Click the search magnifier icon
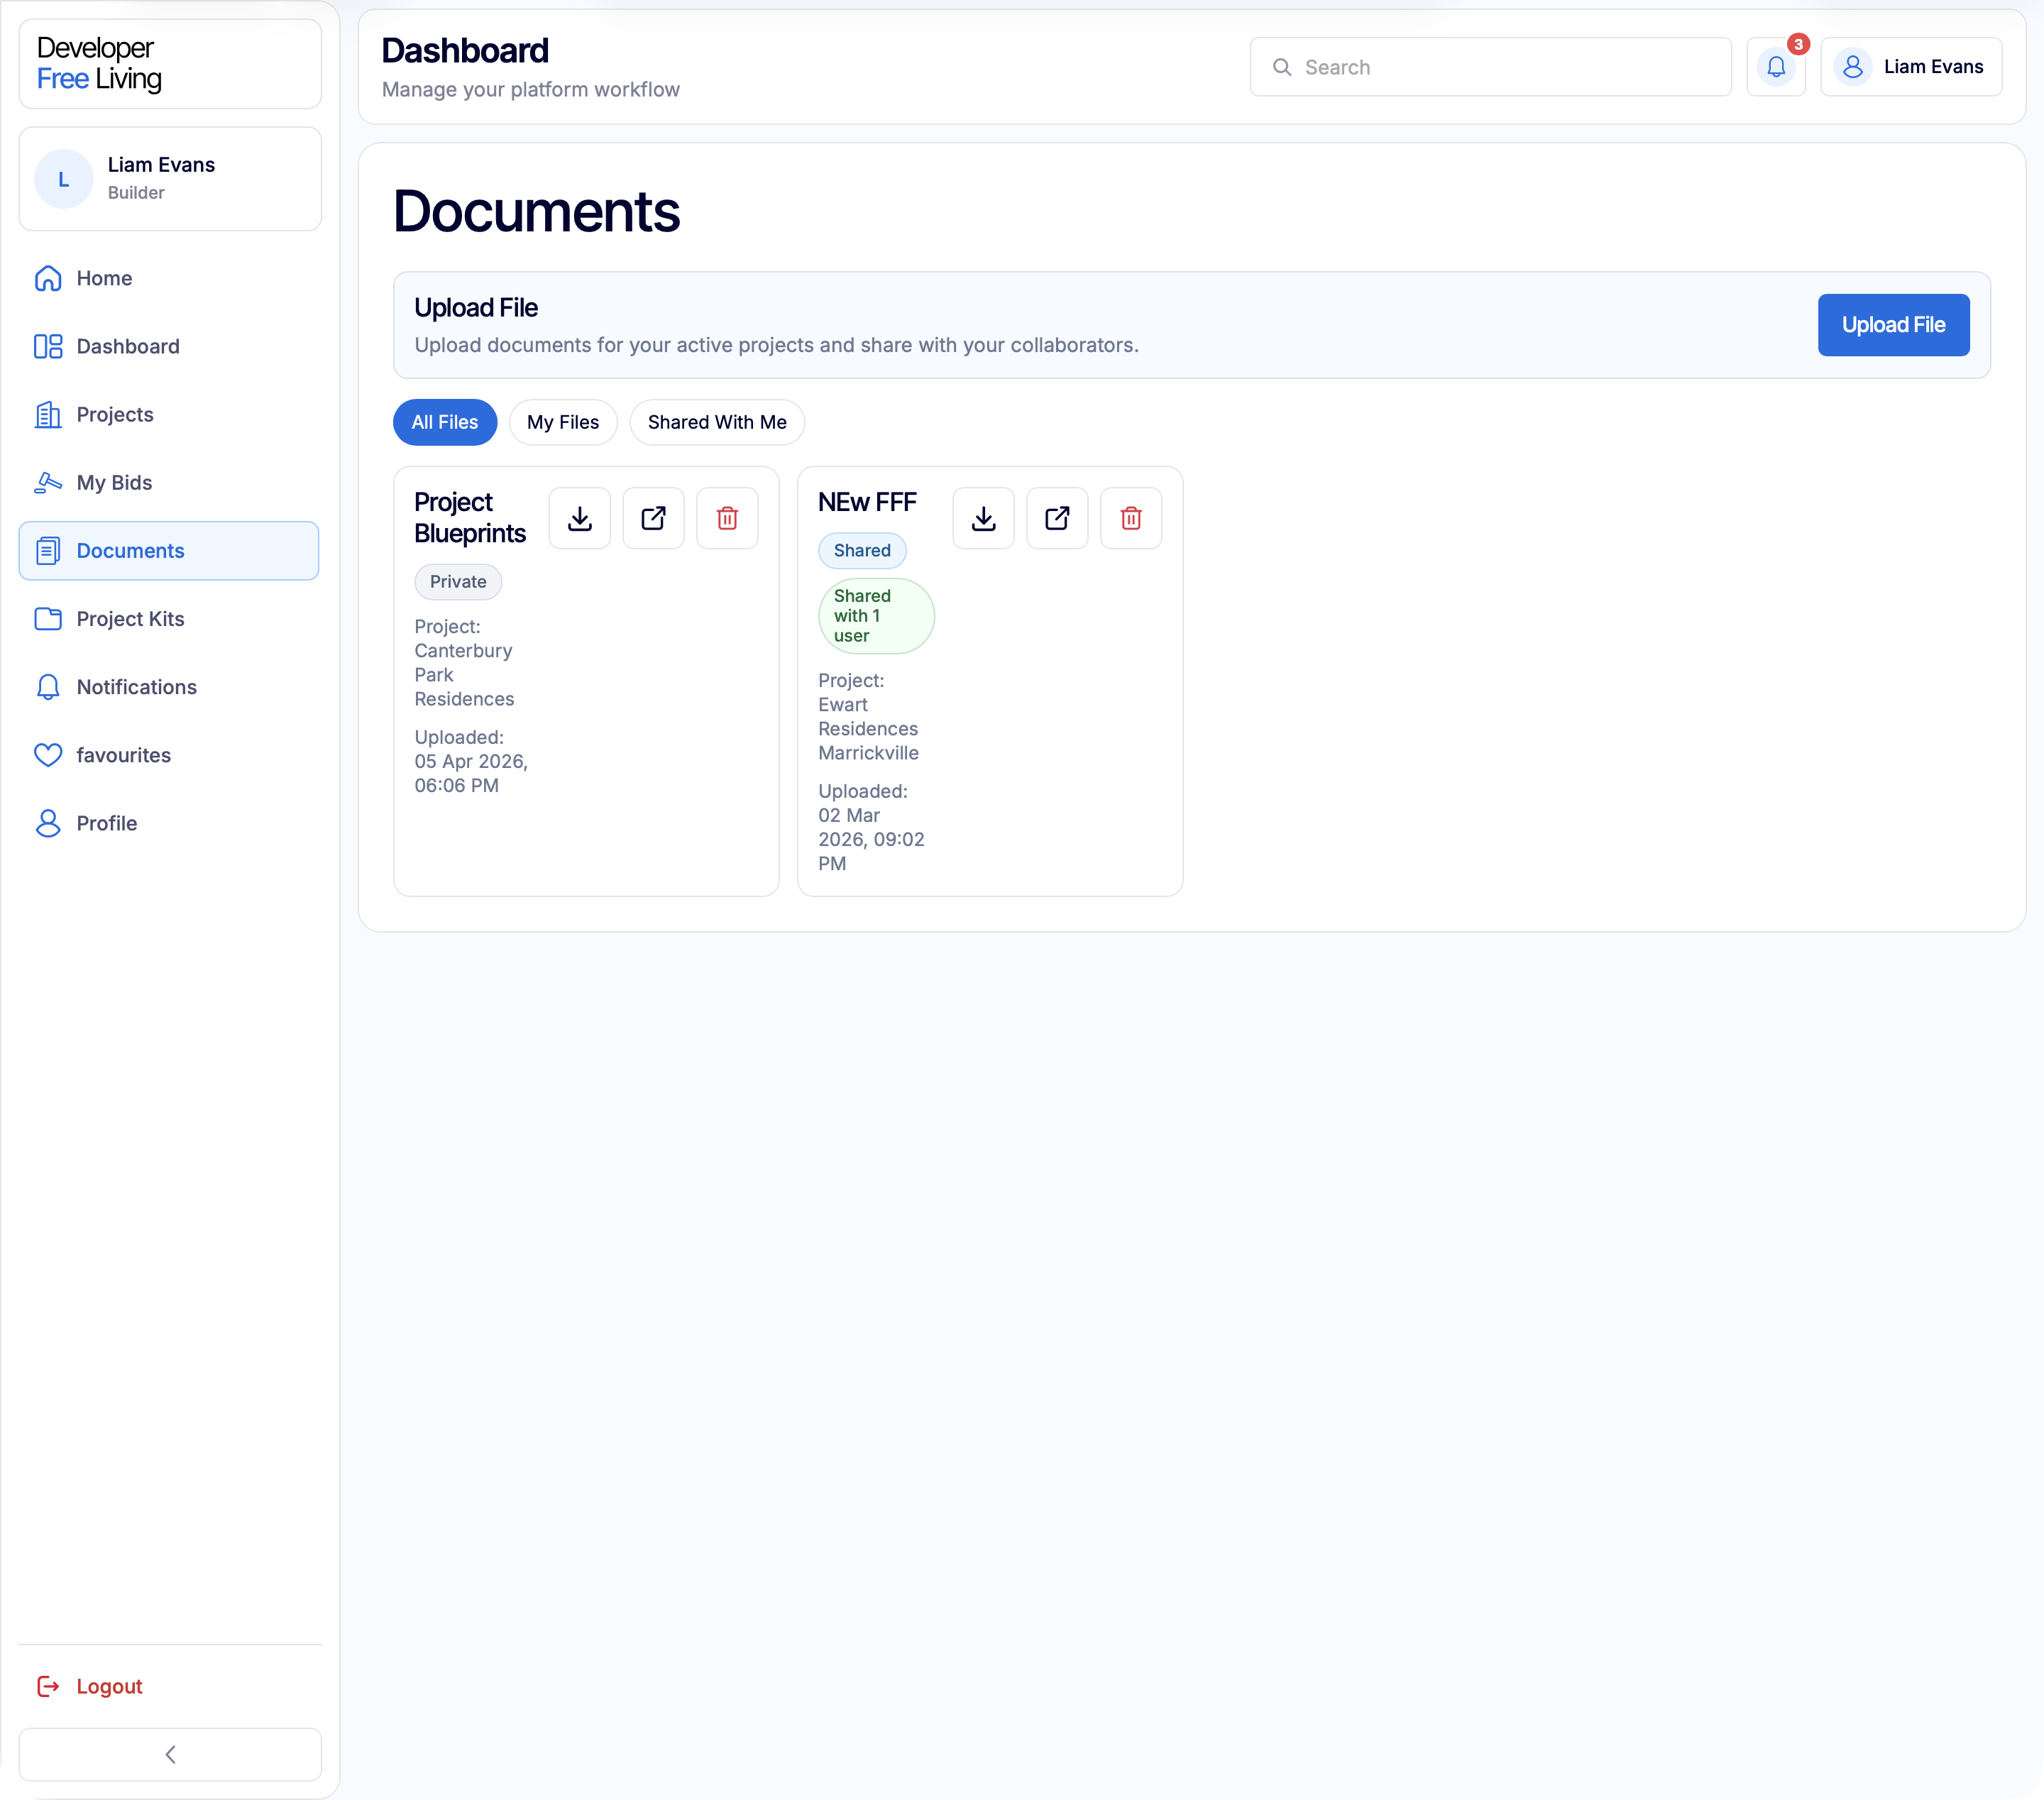The height and width of the screenshot is (1800, 2044). pyautogui.click(x=1281, y=67)
